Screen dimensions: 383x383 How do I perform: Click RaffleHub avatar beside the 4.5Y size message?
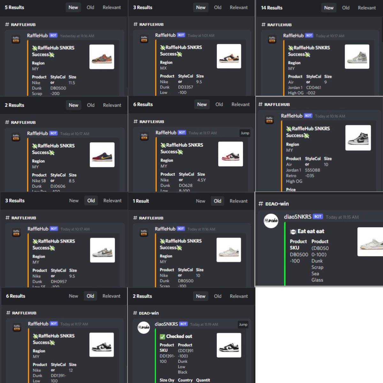(144, 136)
